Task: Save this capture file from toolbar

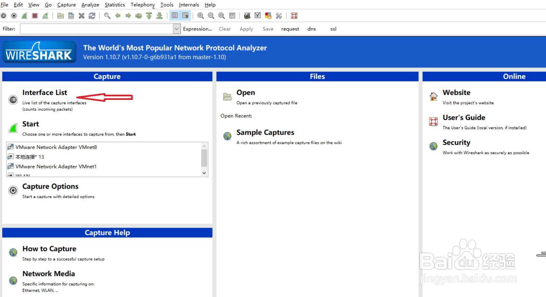Action: coord(71,15)
